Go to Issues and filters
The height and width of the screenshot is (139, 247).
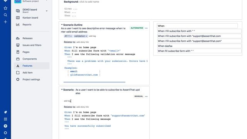(32, 45)
